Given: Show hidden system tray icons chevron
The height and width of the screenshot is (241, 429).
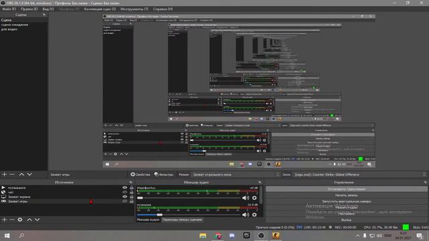Looking at the screenshot, I should click(357, 236).
